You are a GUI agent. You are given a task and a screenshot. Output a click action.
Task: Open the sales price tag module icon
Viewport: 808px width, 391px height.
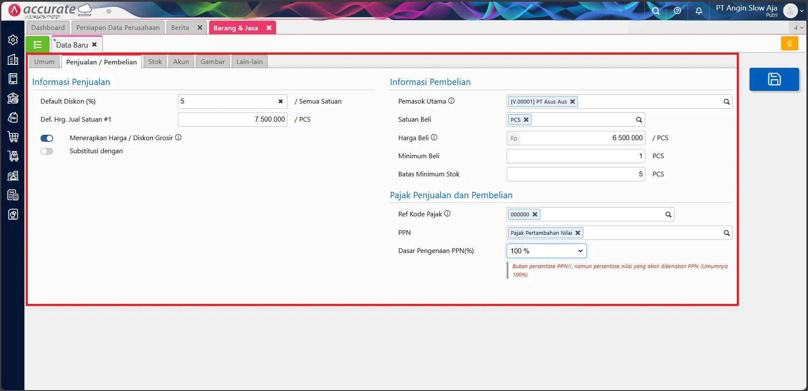(13, 117)
